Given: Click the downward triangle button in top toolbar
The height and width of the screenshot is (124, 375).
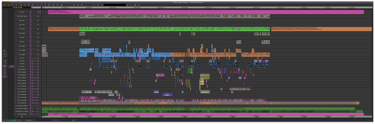Looking at the screenshot, I should pyautogui.click(x=12, y=5).
